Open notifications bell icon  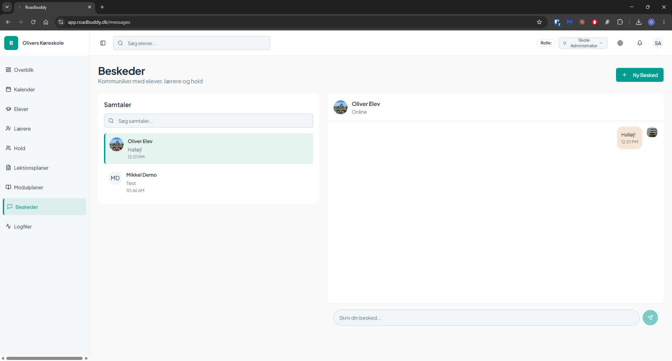(640, 43)
